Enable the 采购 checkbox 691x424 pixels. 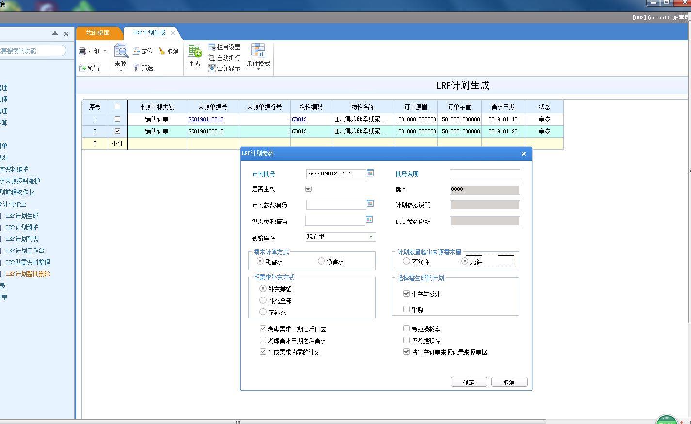point(406,309)
